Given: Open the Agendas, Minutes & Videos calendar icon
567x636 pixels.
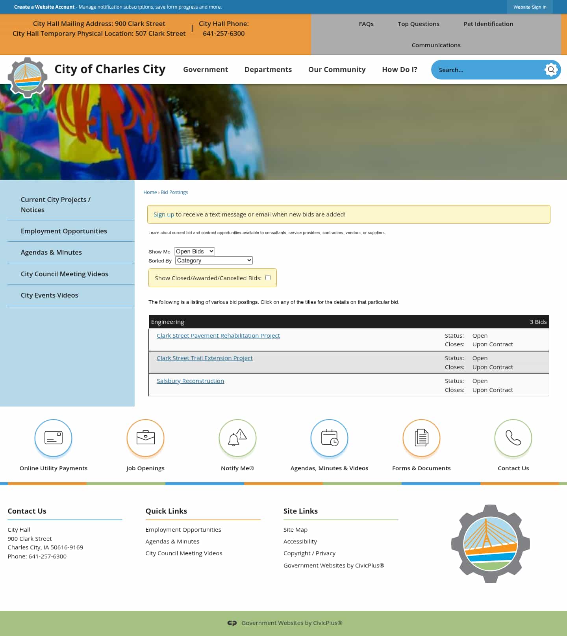Looking at the screenshot, I should tap(329, 438).
